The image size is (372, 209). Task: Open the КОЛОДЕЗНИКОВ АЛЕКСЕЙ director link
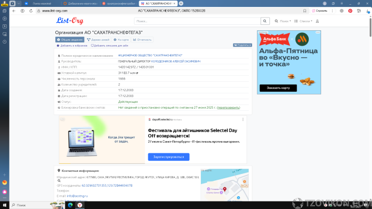[x=176, y=62]
